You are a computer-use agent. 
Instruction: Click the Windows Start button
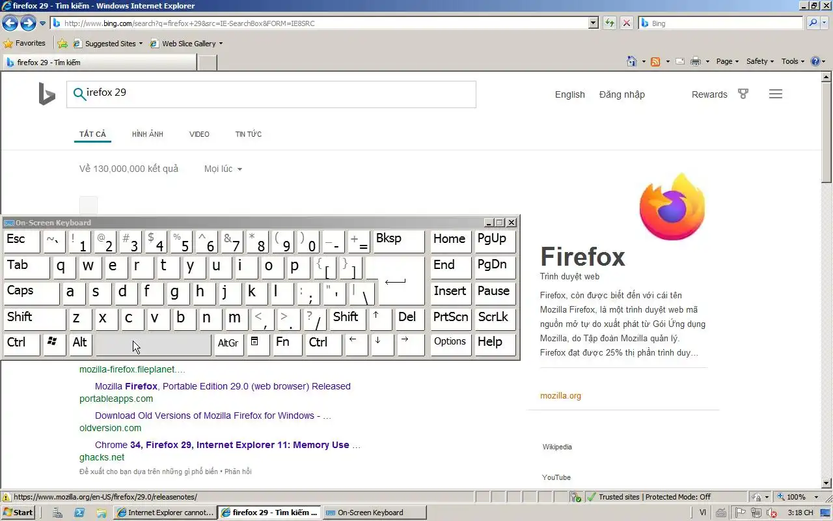click(x=18, y=513)
